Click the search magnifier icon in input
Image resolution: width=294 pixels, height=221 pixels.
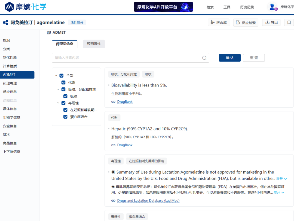[x=204, y=58]
